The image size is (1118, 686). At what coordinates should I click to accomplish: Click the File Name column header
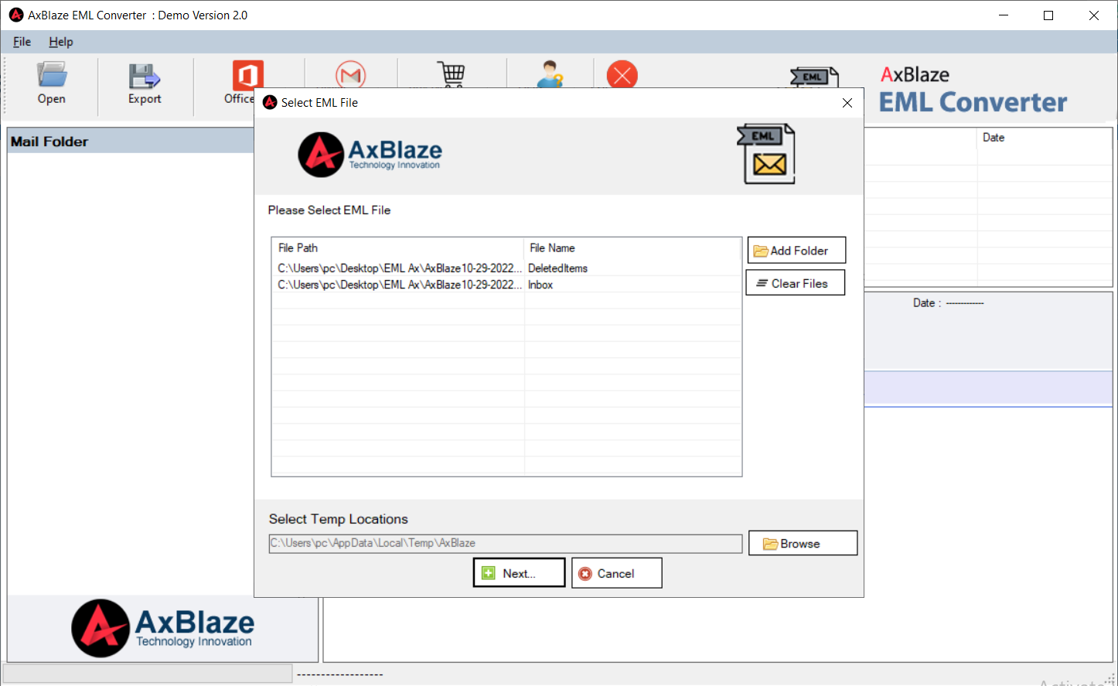pyautogui.click(x=632, y=248)
